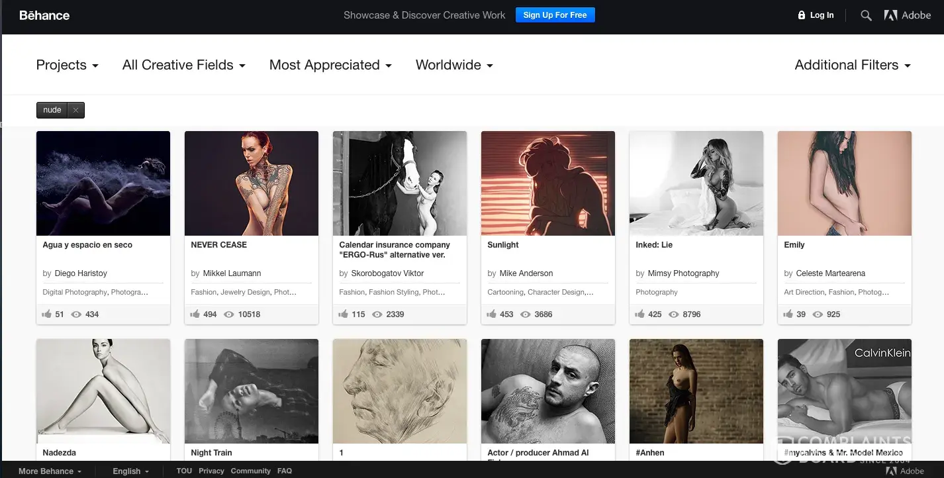Open search with the magnifier icon
This screenshot has height=478, width=944.
[x=866, y=15]
